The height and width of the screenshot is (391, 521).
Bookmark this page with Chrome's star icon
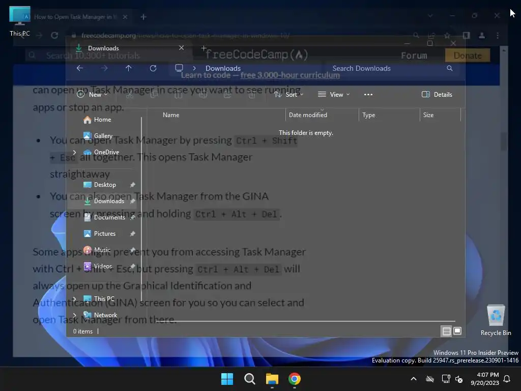(x=447, y=35)
